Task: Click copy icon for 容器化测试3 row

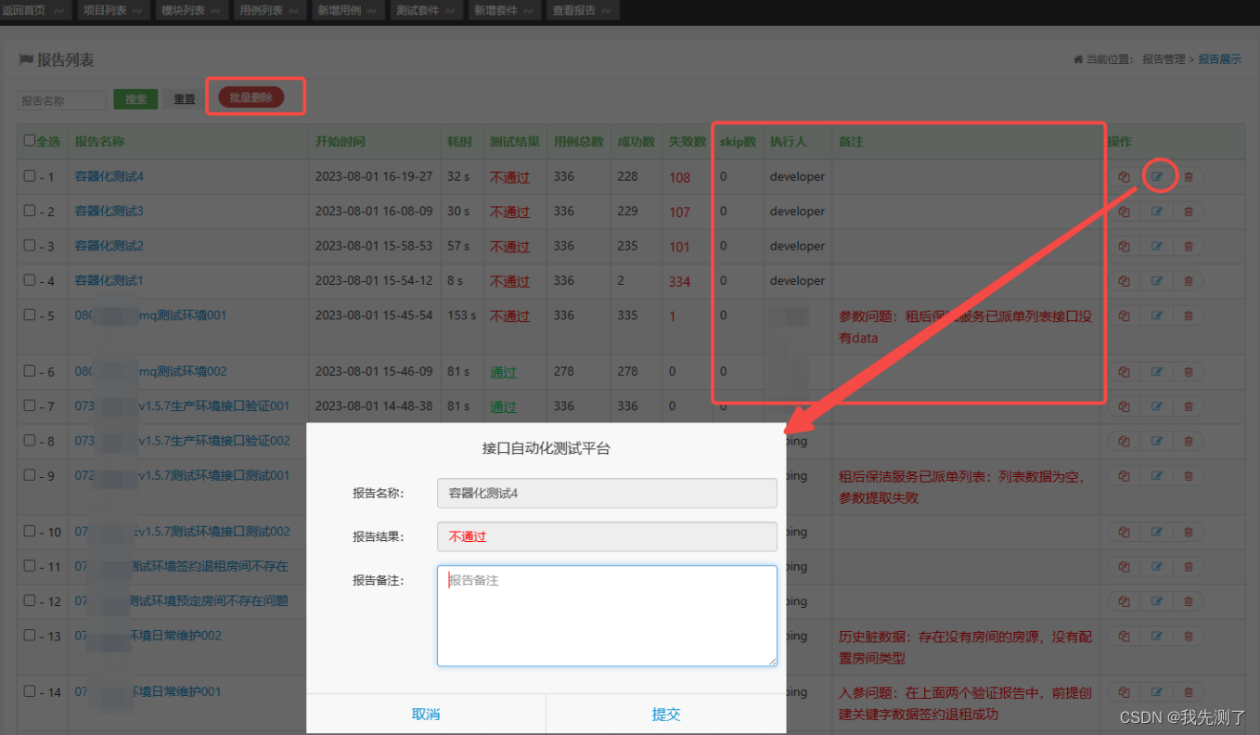Action: tap(1124, 212)
